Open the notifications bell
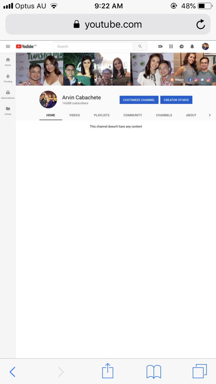The width and height of the screenshot is (216, 384). 192,46
